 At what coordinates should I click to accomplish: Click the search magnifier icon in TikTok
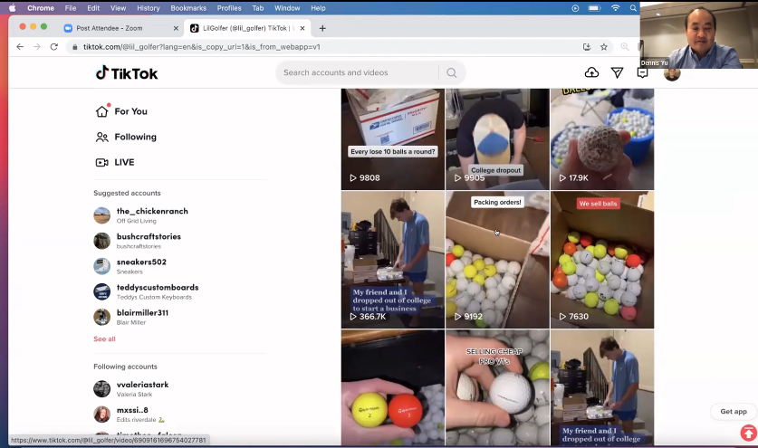click(452, 72)
